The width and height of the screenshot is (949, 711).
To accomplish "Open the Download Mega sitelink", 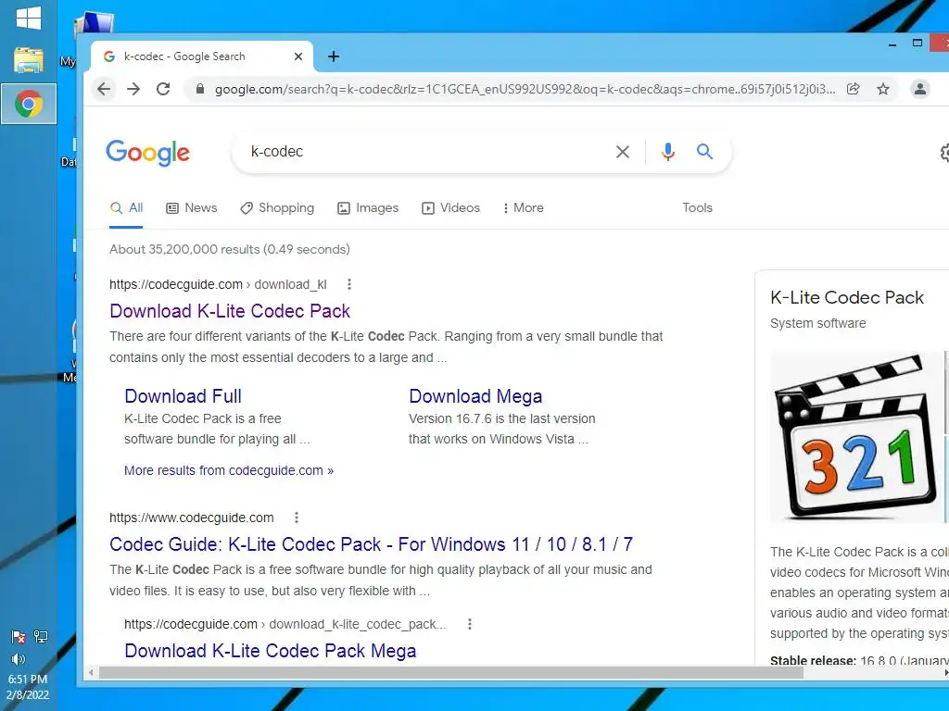I will coord(475,396).
